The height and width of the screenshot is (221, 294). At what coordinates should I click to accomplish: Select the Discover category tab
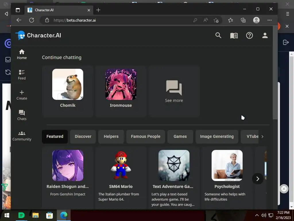pos(83,136)
